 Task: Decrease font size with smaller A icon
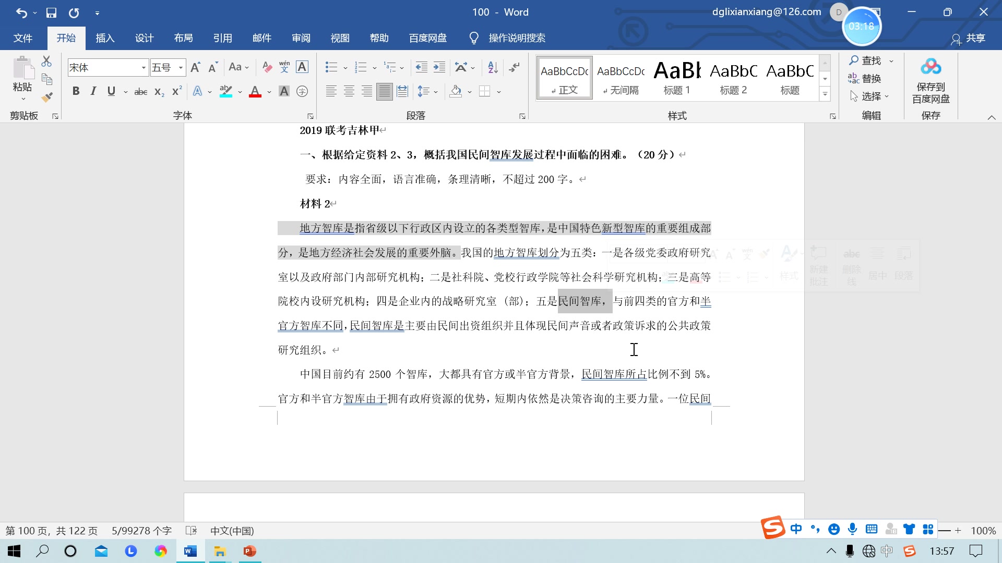(212, 67)
